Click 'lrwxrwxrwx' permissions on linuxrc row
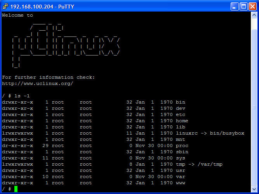 [x=17, y=133]
